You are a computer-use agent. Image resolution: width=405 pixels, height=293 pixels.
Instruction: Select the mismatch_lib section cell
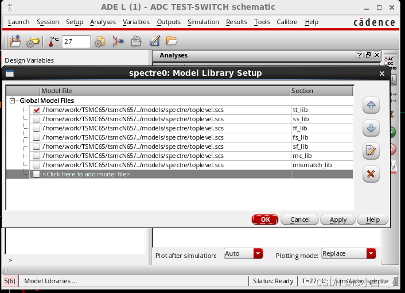coord(322,165)
